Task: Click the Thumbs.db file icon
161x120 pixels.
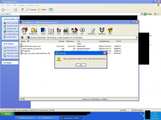Action: [x=21, y=51]
